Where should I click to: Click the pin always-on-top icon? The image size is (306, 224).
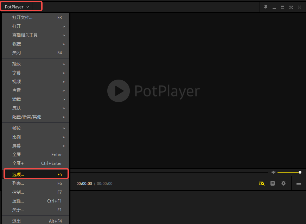click(x=266, y=7)
